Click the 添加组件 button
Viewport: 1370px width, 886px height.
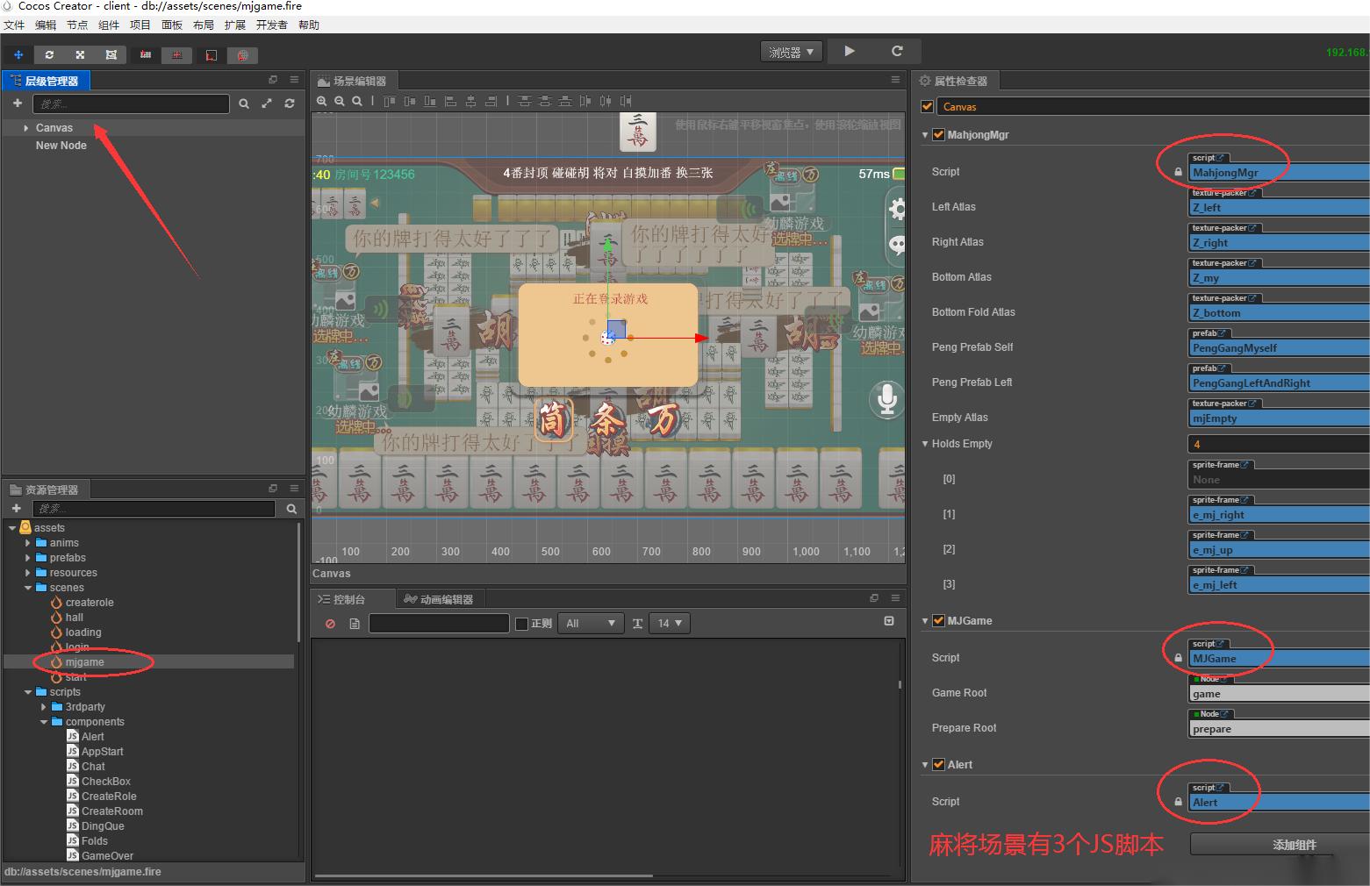[x=1280, y=845]
